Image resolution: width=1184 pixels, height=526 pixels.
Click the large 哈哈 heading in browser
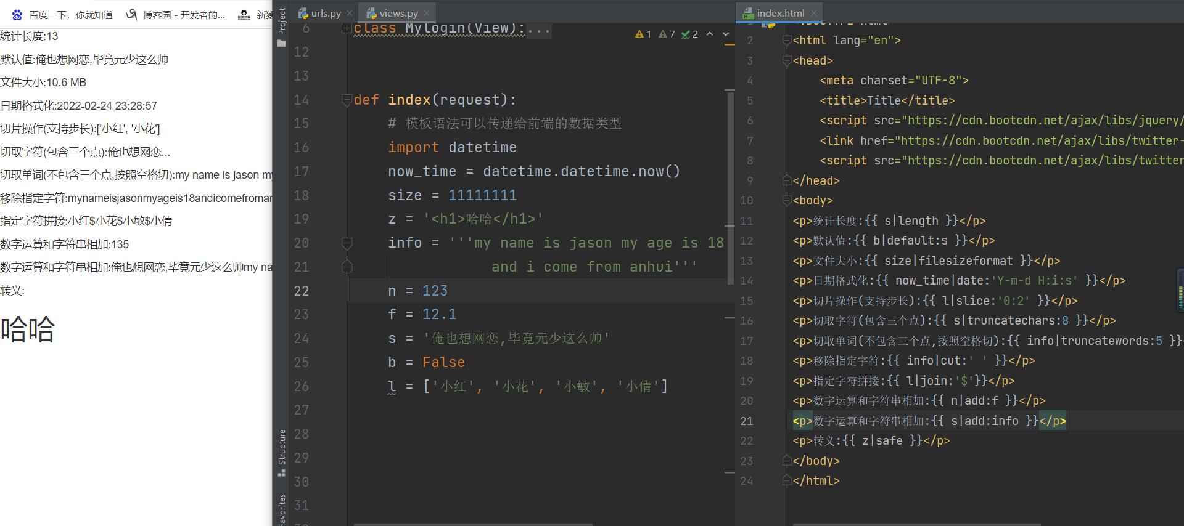(28, 330)
